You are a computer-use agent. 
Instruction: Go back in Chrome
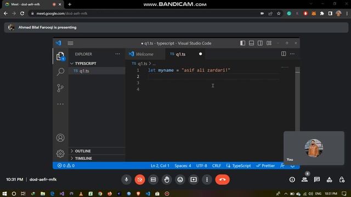click(5, 13)
